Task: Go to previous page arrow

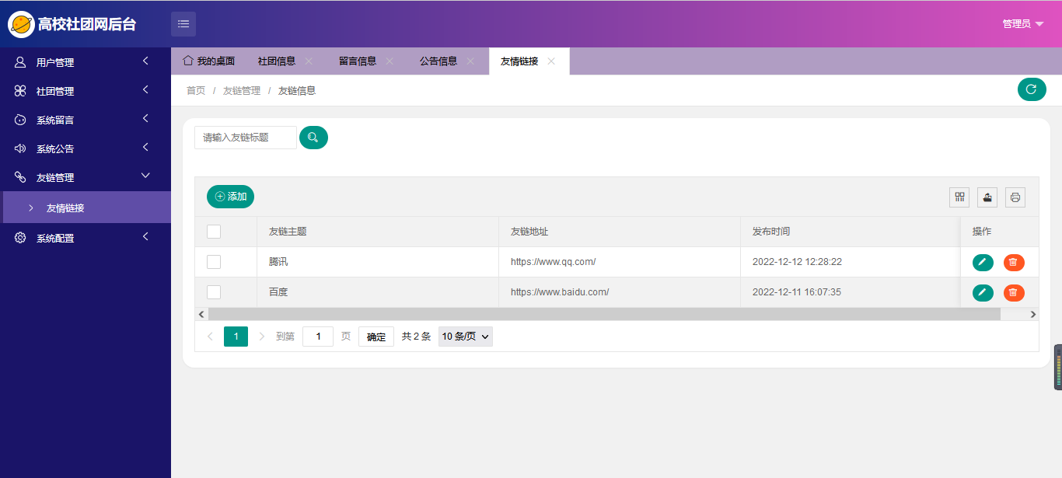Action: pos(210,337)
